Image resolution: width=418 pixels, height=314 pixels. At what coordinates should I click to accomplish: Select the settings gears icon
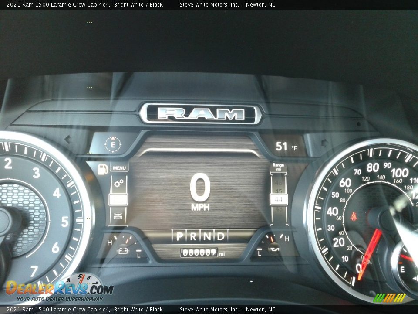point(118,184)
